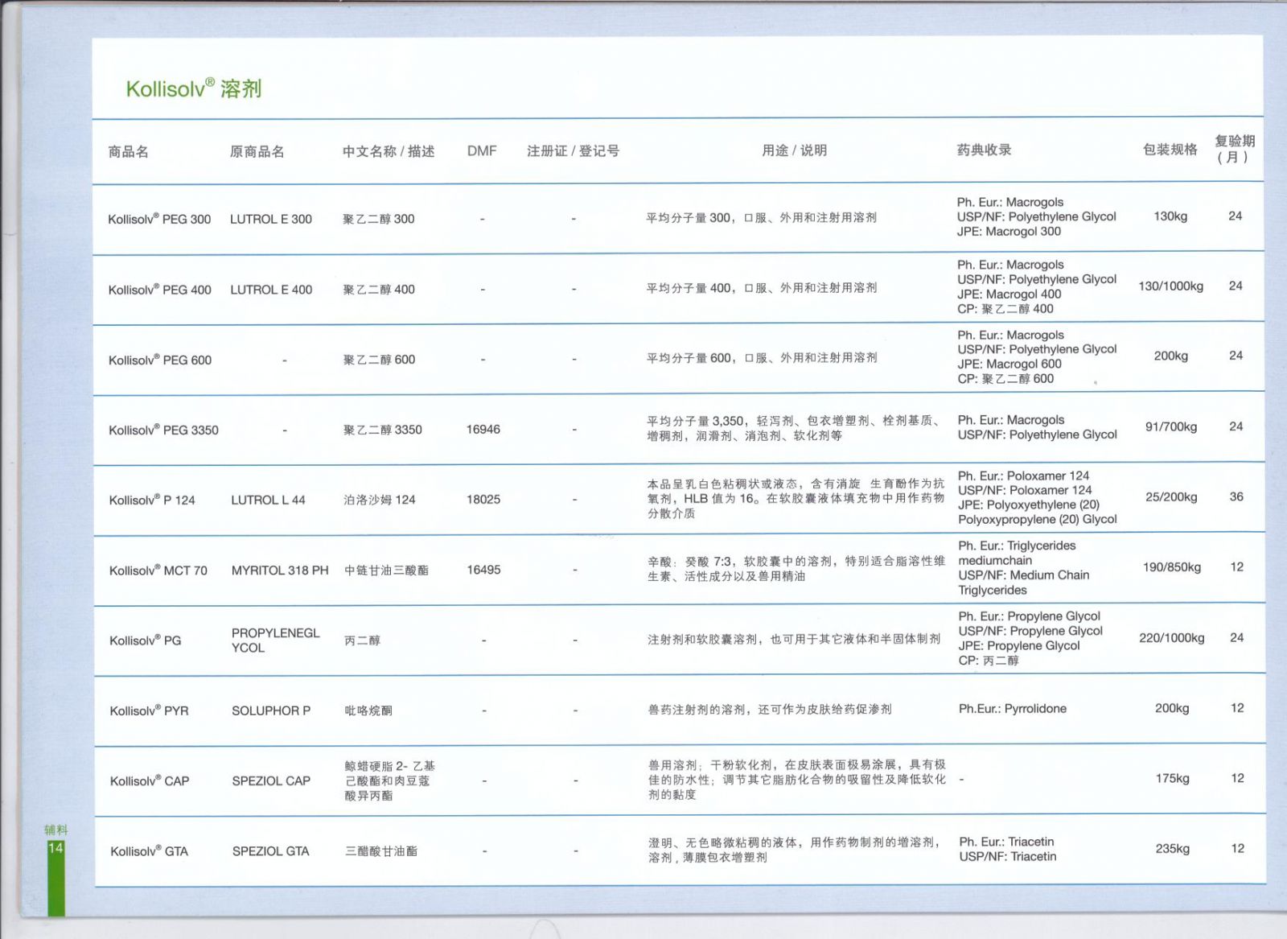Viewport: 1287px width, 939px height.
Task: Click the 包装规格 column header
Action: 1170,149
